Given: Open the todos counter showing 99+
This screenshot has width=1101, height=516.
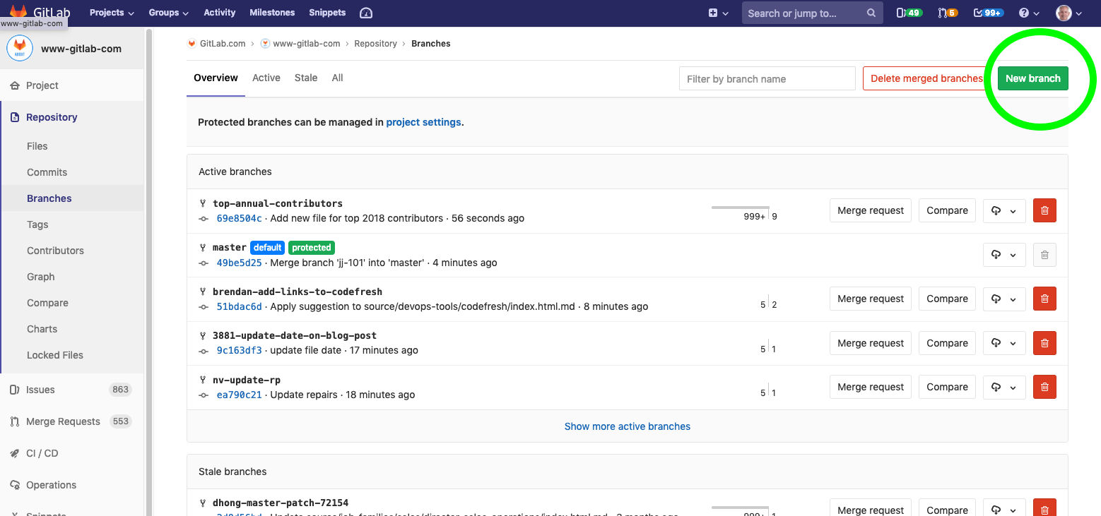Looking at the screenshot, I should tap(988, 13).
